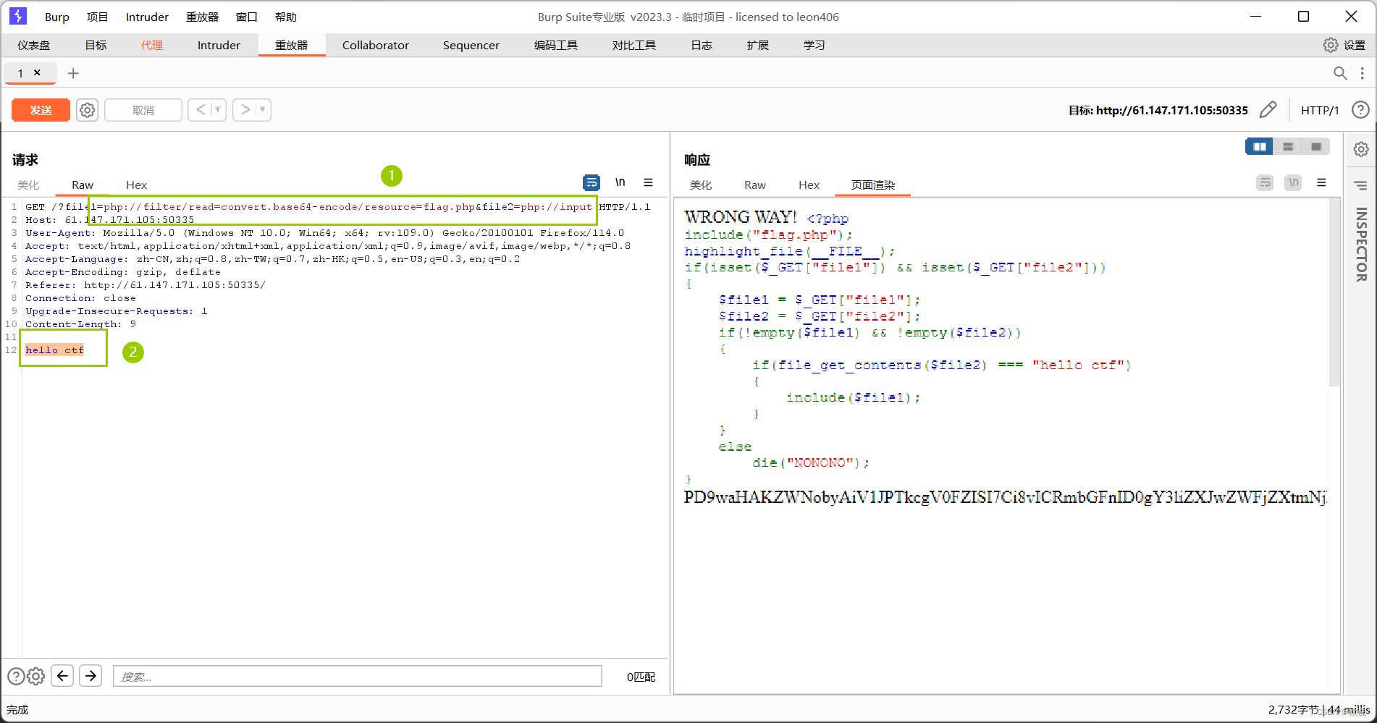Click the 发送 send button
Screen dimensions: 1377x723
click(41, 110)
